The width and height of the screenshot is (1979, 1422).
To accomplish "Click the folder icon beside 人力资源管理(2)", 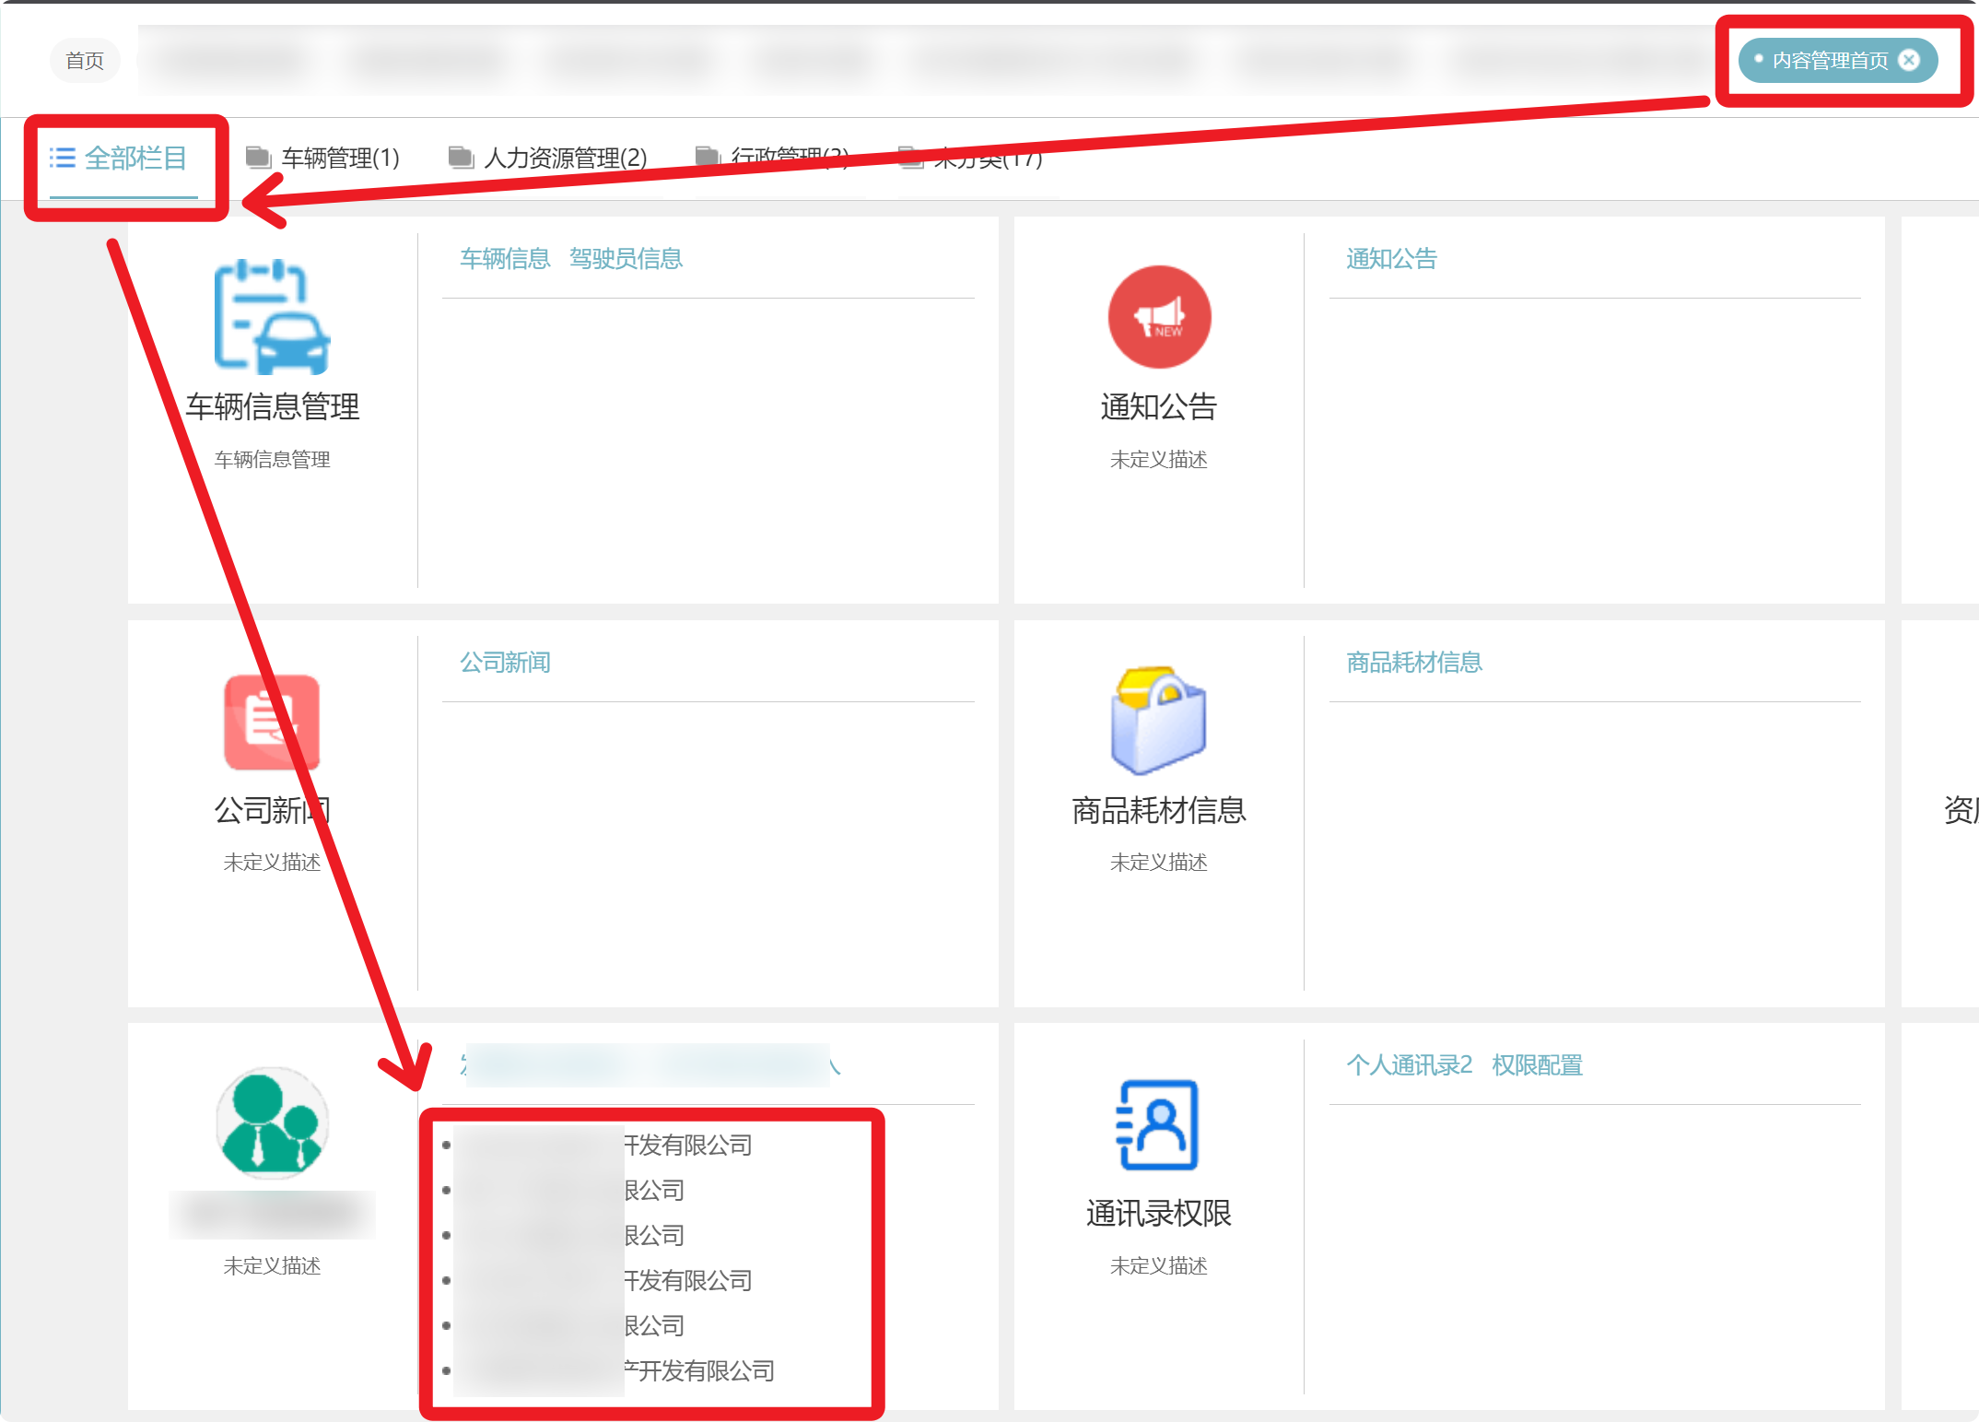I will pyautogui.click(x=461, y=158).
